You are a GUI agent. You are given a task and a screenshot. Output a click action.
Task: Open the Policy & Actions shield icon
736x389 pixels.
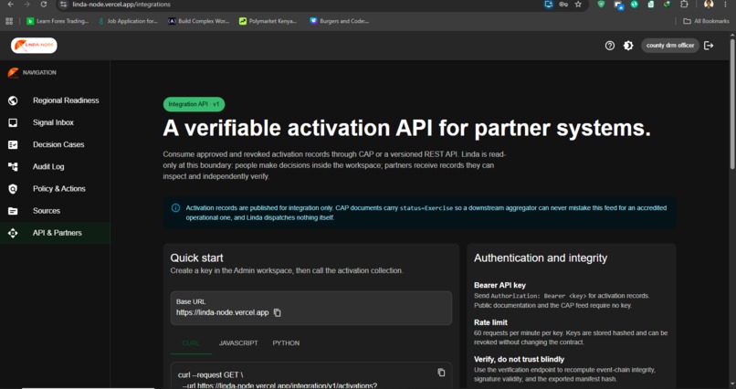[13, 189]
